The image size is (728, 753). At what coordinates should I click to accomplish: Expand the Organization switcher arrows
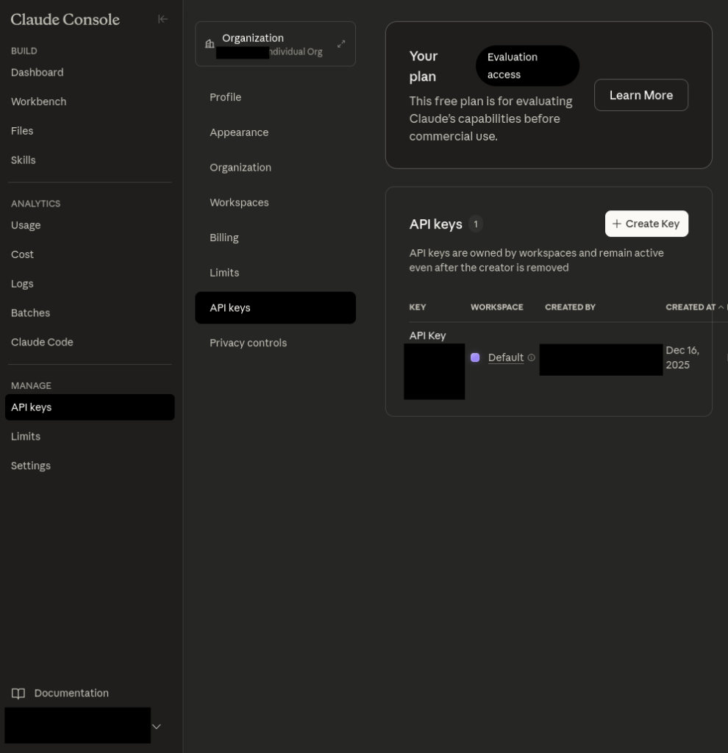pyautogui.click(x=341, y=44)
